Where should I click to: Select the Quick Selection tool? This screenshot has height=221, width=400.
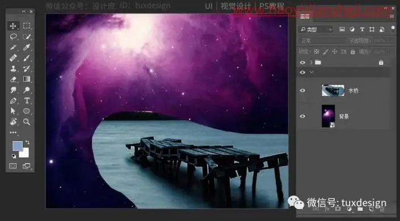(x=27, y=37)
